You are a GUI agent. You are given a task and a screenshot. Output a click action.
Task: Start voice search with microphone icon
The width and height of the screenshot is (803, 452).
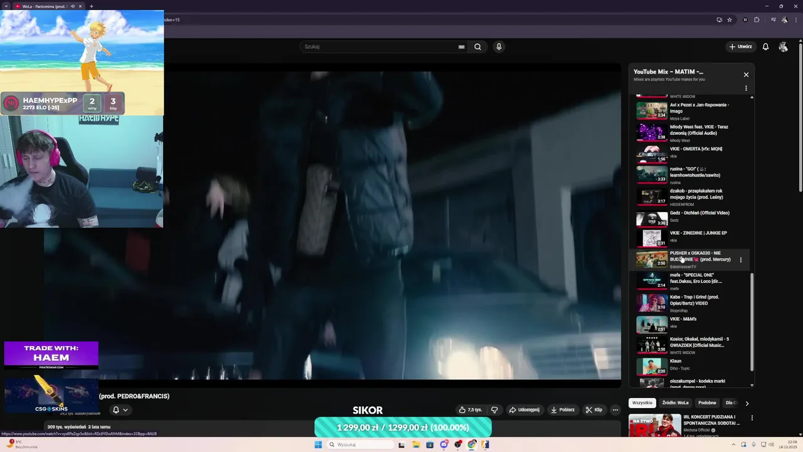coord(499,46)
